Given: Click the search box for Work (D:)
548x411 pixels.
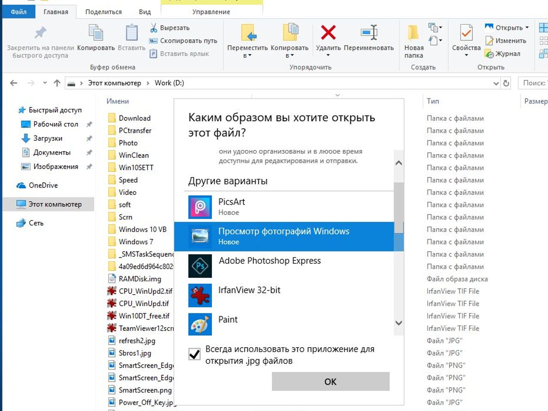Looking at the screenshot, I should [533, 83].
